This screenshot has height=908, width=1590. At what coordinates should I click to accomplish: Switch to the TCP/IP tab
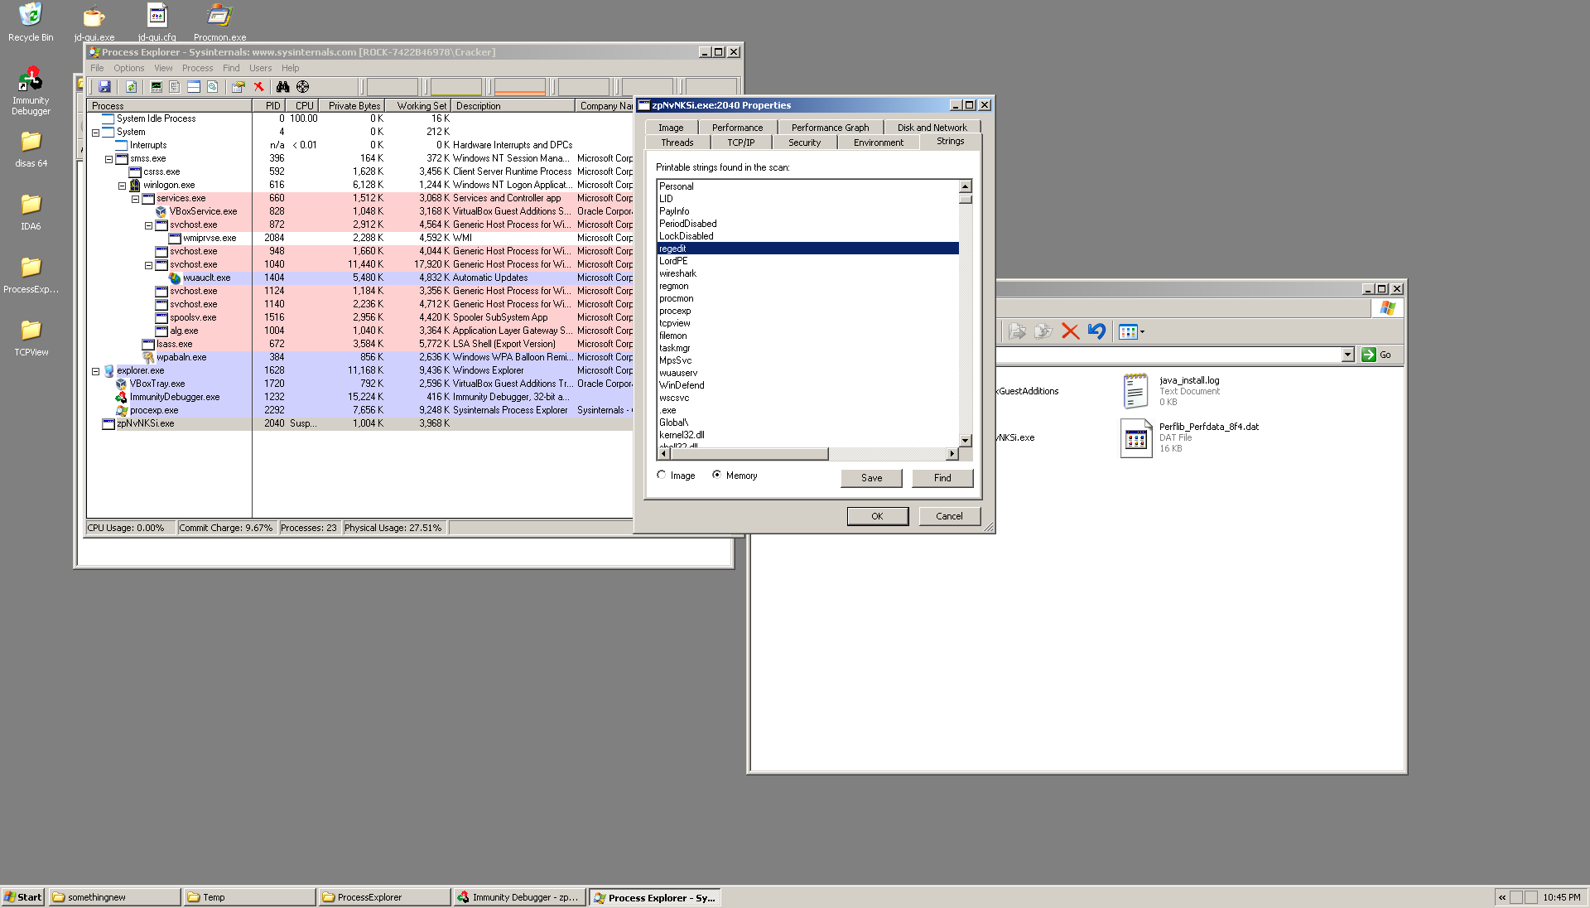click(741, 142)
